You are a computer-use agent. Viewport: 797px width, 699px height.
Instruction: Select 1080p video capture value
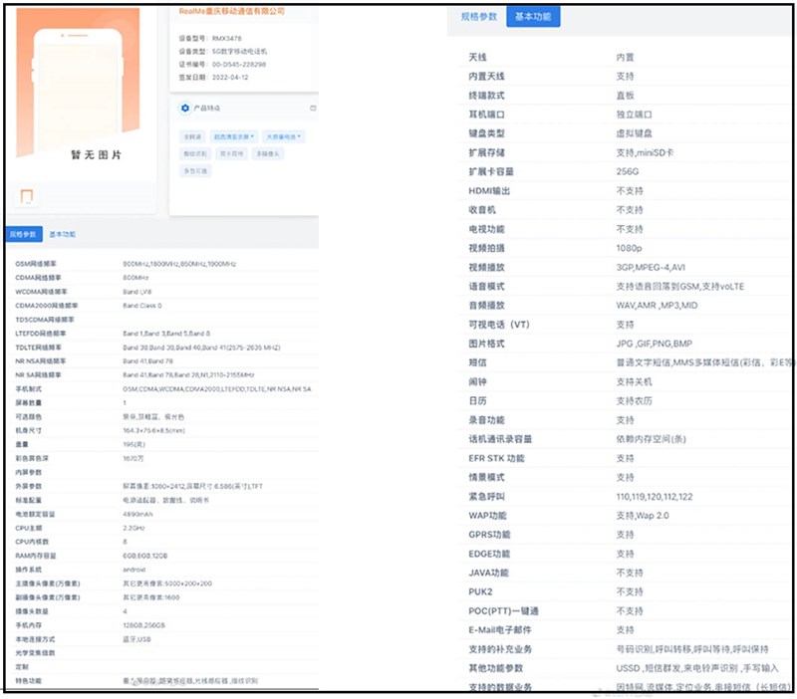[x=629, y=248]
